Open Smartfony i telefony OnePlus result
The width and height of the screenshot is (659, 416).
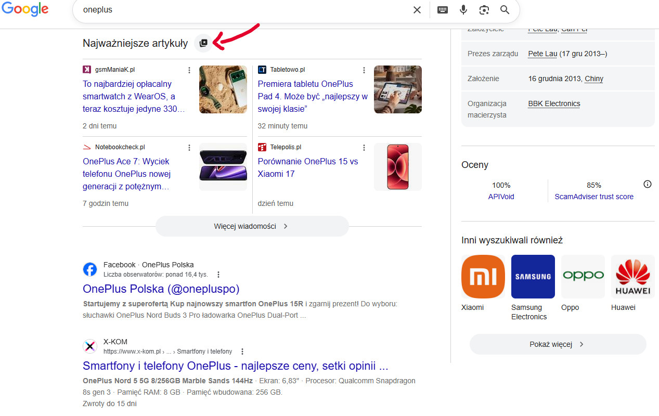pyautogui.click(x=236, y=366)
